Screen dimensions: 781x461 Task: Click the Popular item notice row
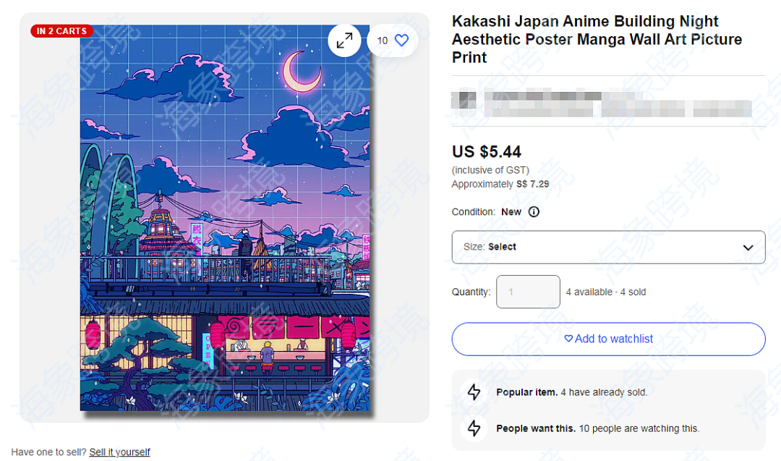608,392
